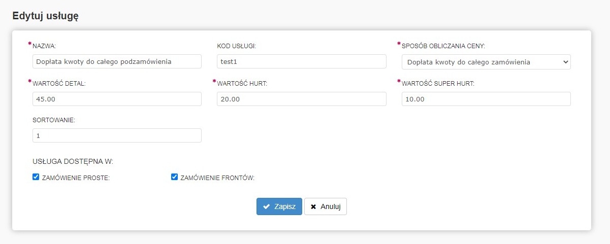Image resolution: width=610 pixels, height=244 pixels.
Task: Uncheck the Zamówienie frontów checkbox
Action: click(174, 177)
